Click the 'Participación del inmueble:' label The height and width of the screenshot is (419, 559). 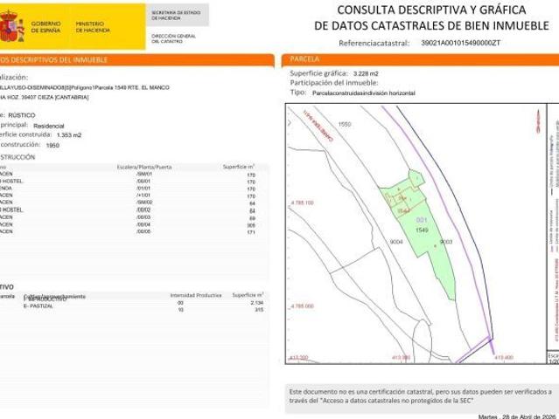point(333,83)
